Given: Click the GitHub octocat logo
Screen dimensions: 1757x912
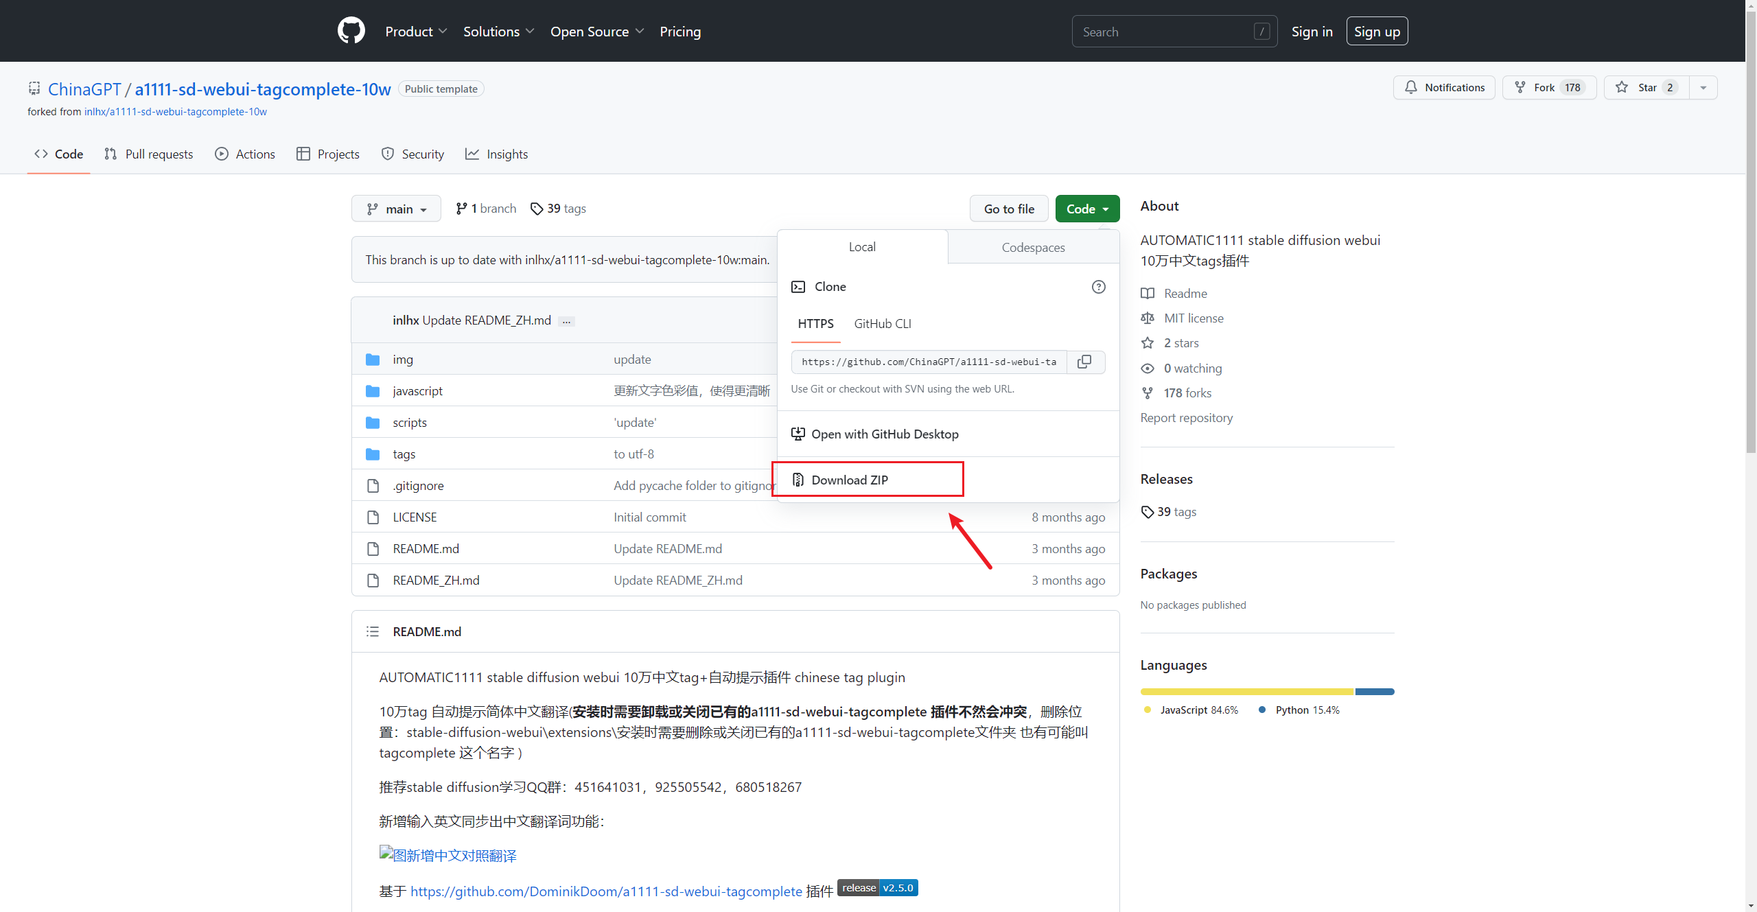Looking at the screenshot, I should click(351, 31).
